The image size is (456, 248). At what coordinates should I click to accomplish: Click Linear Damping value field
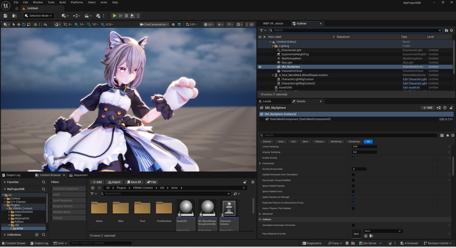(x=364, y=147)
